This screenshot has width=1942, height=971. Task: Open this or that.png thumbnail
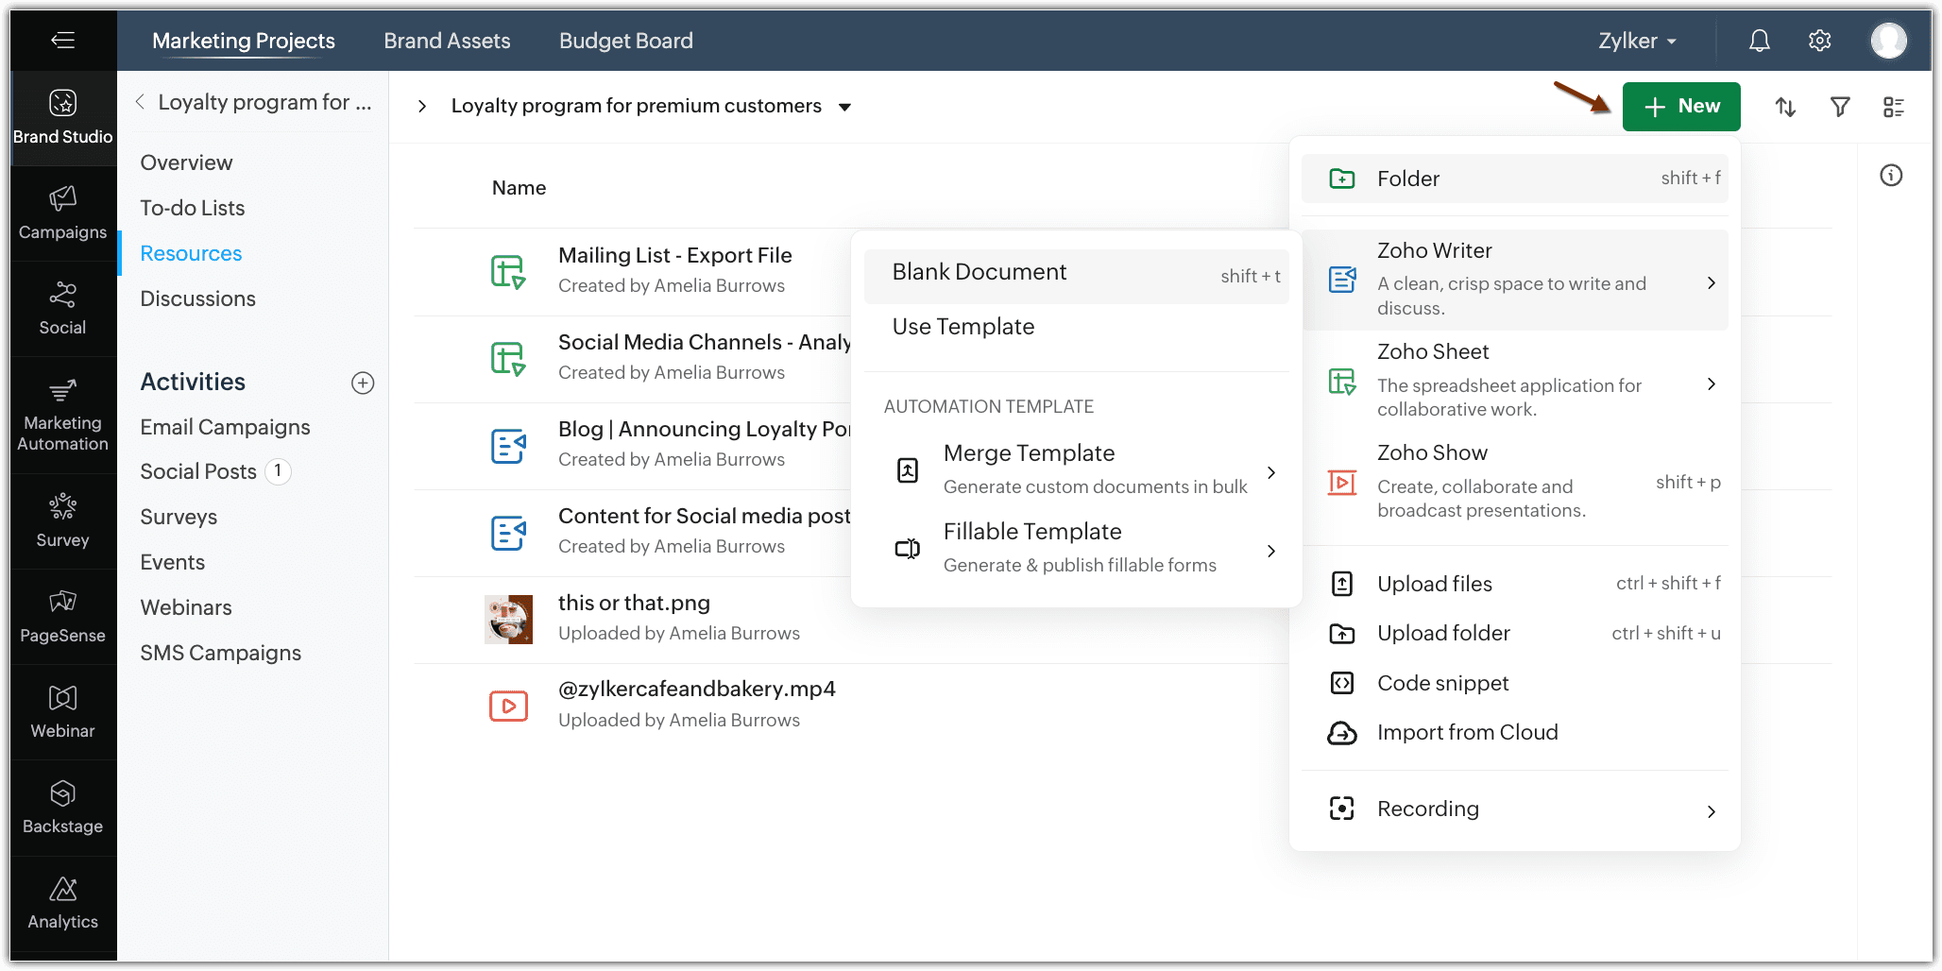[x=508, y=619]
